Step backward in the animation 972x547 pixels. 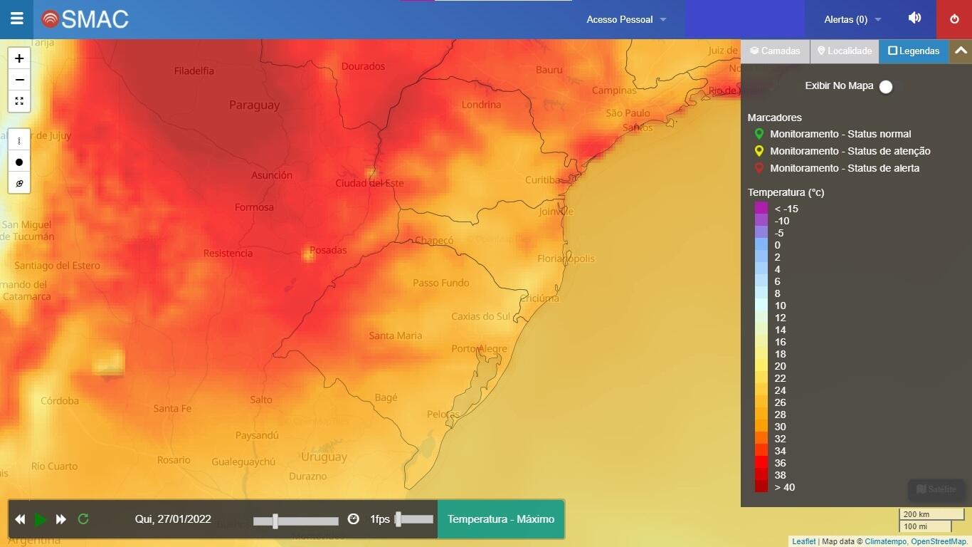tap(20, 519)
